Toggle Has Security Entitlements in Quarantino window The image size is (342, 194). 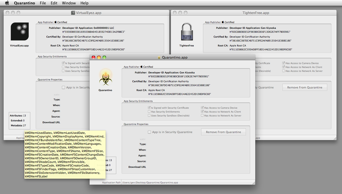pyautogui.click(x=149, y=111)
